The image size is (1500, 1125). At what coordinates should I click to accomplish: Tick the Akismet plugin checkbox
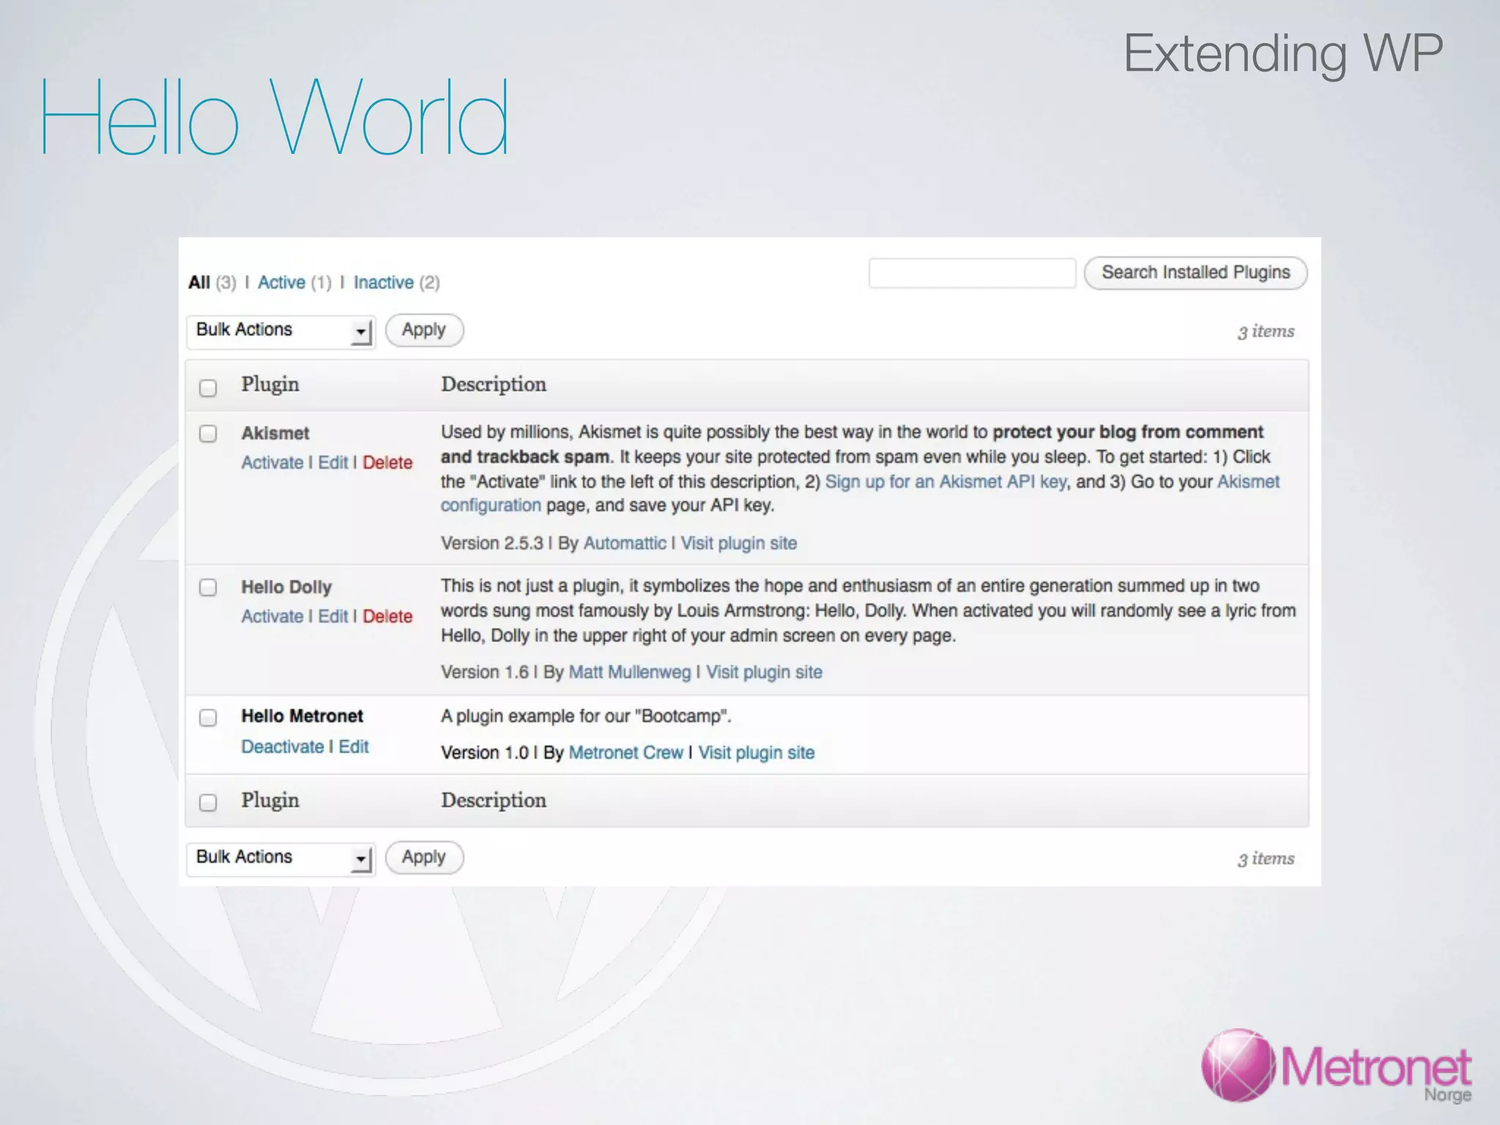click(x=208, y=434)
